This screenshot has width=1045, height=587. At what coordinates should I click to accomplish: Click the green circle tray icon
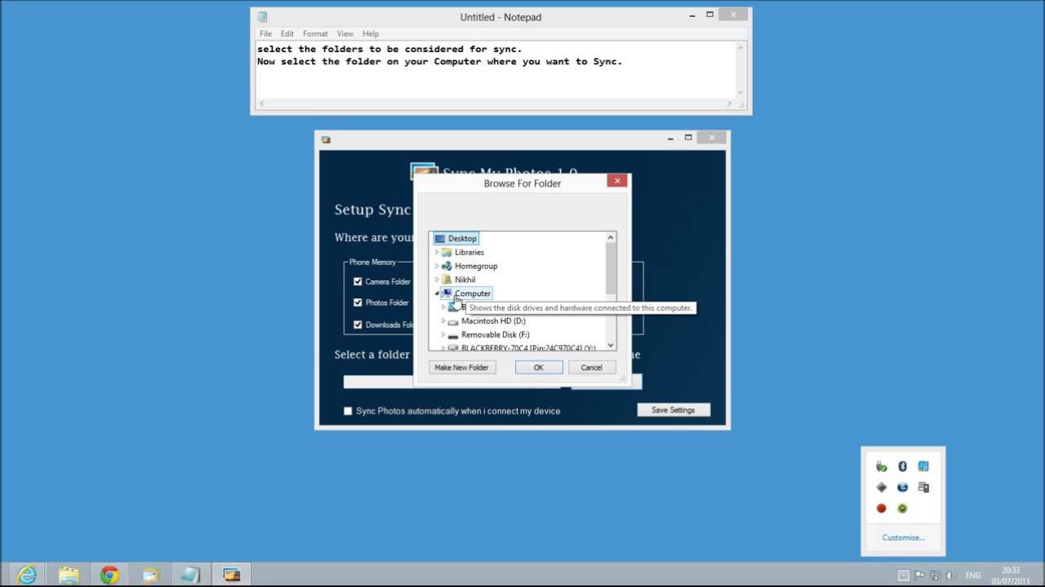coord(902,508)
